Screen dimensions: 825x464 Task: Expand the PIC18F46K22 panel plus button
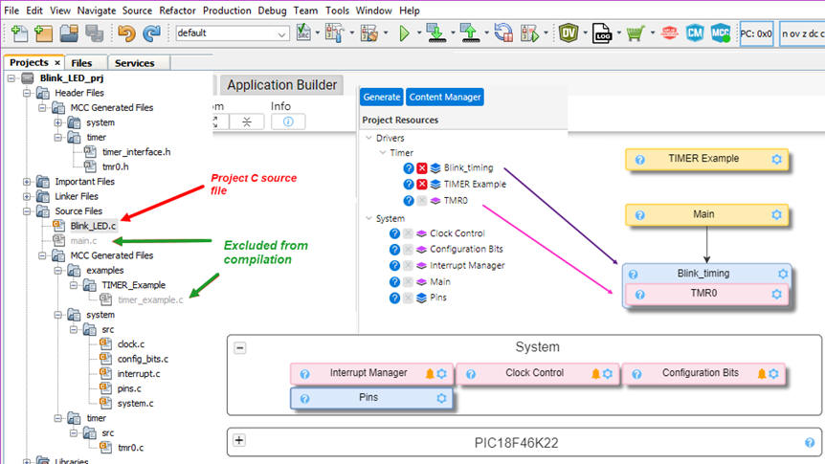point(239,440)
